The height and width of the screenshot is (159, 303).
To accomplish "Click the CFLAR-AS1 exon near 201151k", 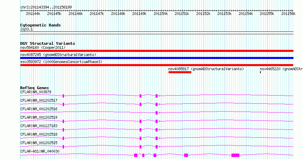I will (x=186, y=155).
